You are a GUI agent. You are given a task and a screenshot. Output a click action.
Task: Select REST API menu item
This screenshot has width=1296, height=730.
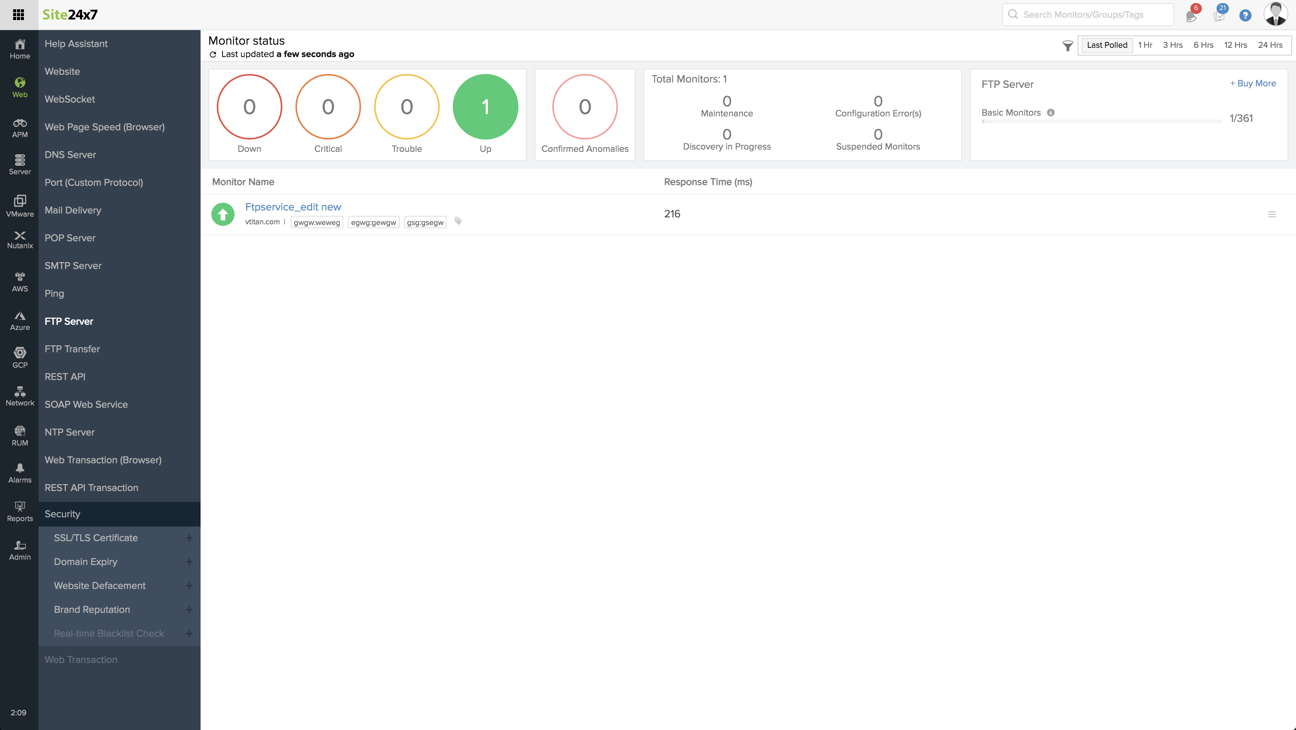coord(65,377)
